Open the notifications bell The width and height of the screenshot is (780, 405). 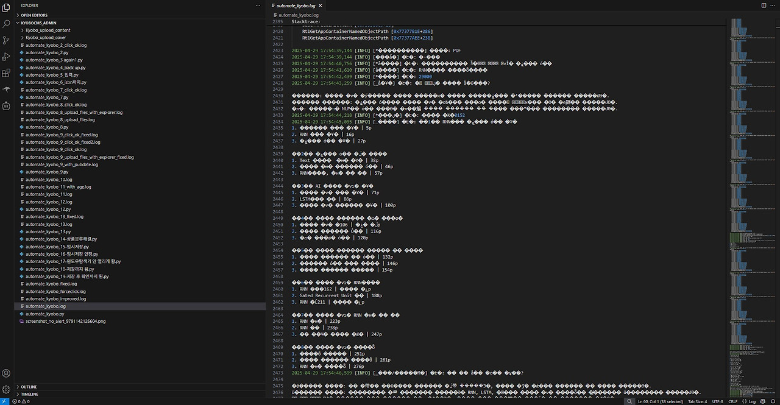point(773,401)
